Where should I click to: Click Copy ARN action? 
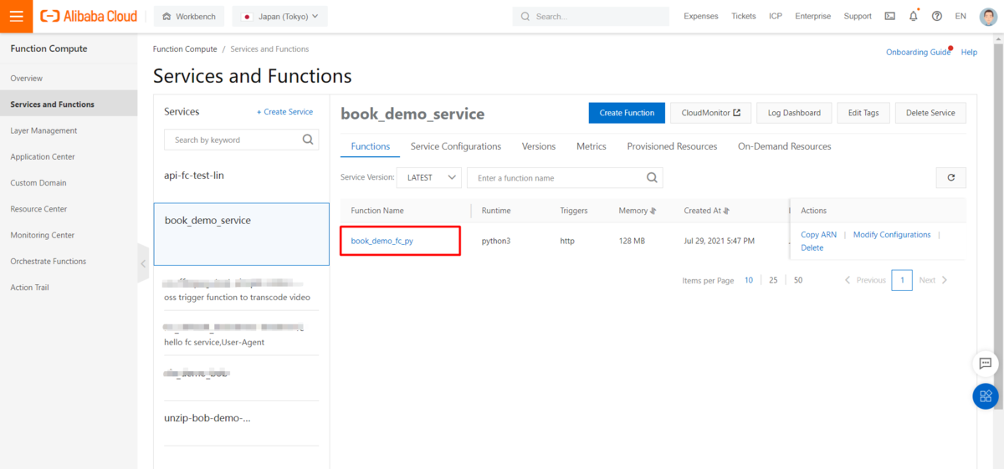(818, 235)
